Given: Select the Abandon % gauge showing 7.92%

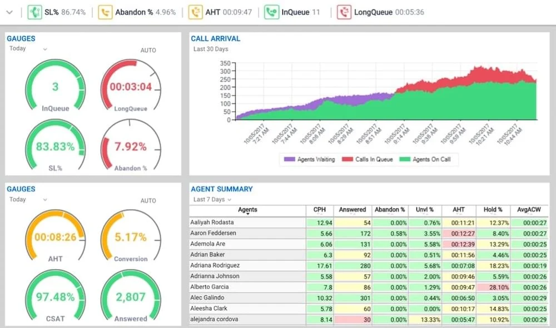Looking at the screenshot, I should (x=131, y=146).
